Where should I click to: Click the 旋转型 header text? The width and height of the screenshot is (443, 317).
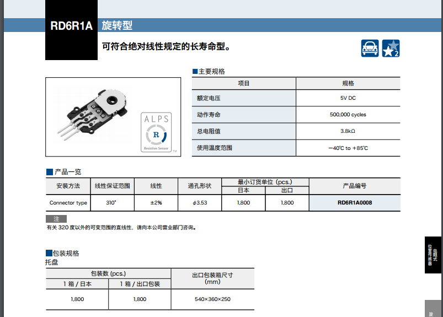click(x=117, y=26)
